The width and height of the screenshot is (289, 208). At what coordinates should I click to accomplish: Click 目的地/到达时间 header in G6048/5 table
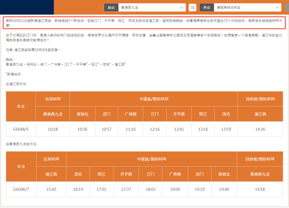[260, 99]
